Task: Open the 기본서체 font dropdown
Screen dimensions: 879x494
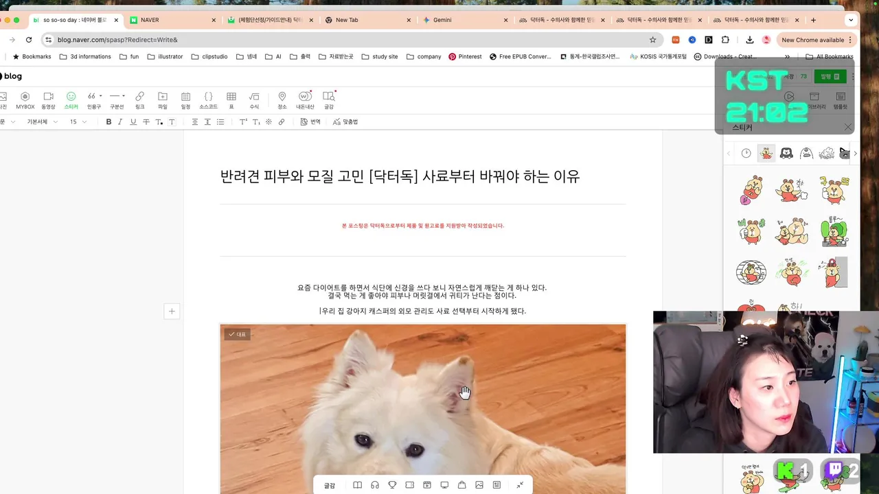Action: pos(41,121)
